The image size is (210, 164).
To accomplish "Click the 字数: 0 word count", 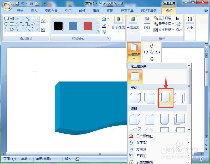I will point(26,159).
